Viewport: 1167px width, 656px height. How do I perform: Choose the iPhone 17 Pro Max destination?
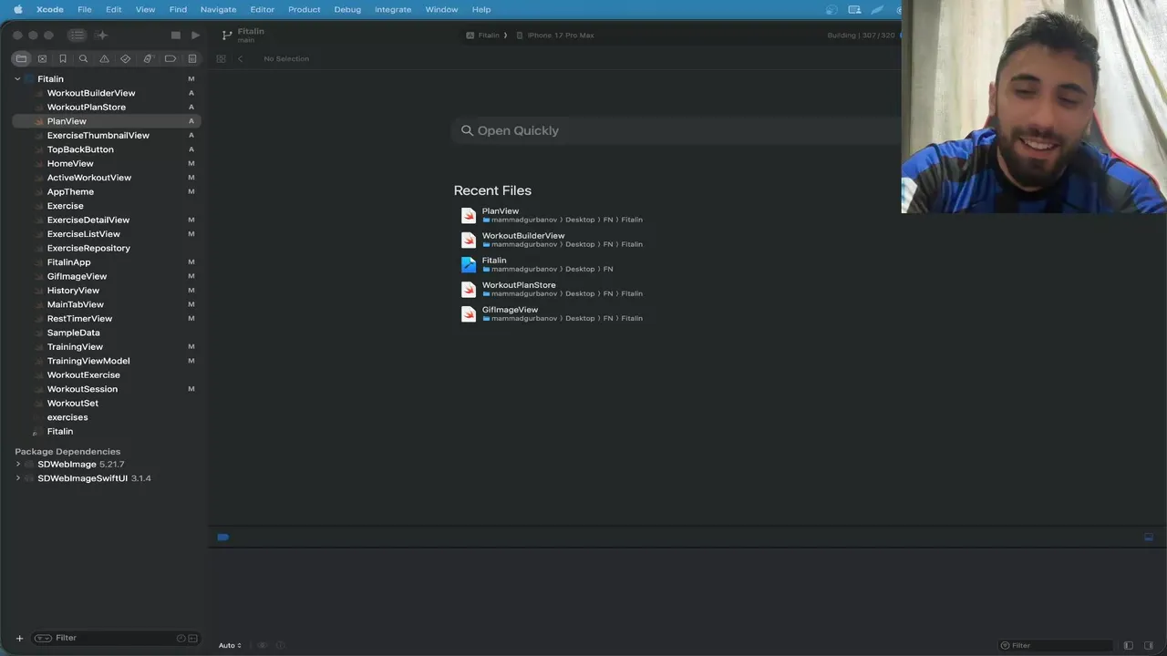point(554,36)
